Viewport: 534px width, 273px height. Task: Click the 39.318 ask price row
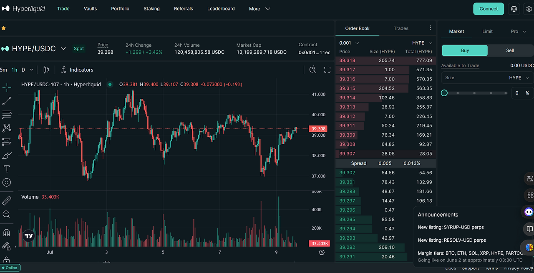tap(385, 60)
